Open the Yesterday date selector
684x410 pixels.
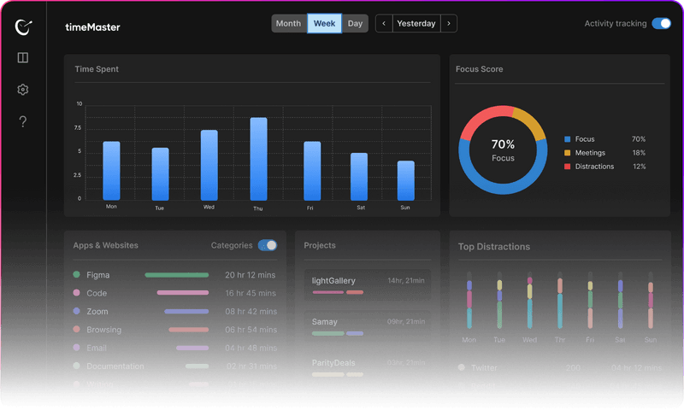tap(416, 24)
